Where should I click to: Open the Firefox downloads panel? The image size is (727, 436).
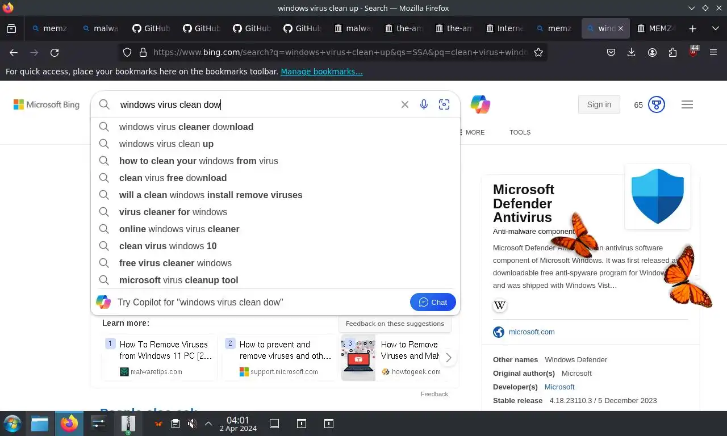[x=631, y=52]
